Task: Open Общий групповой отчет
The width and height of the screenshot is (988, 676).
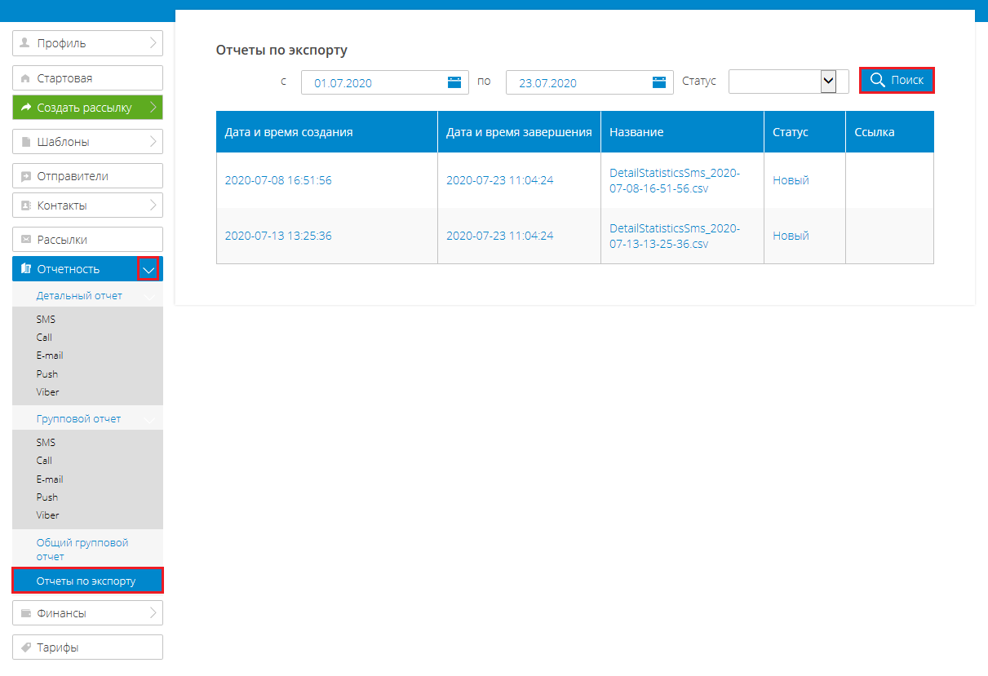Action: [82, 550]
